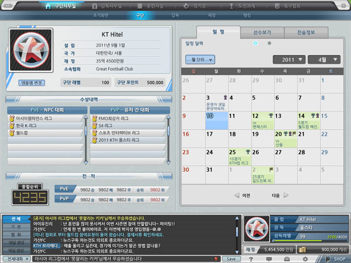Image resolution: width=351 pixels, height=263 pixels.
Task: Click PvP awards list scroll-up arrow
Action: click(x=168, y=117)
